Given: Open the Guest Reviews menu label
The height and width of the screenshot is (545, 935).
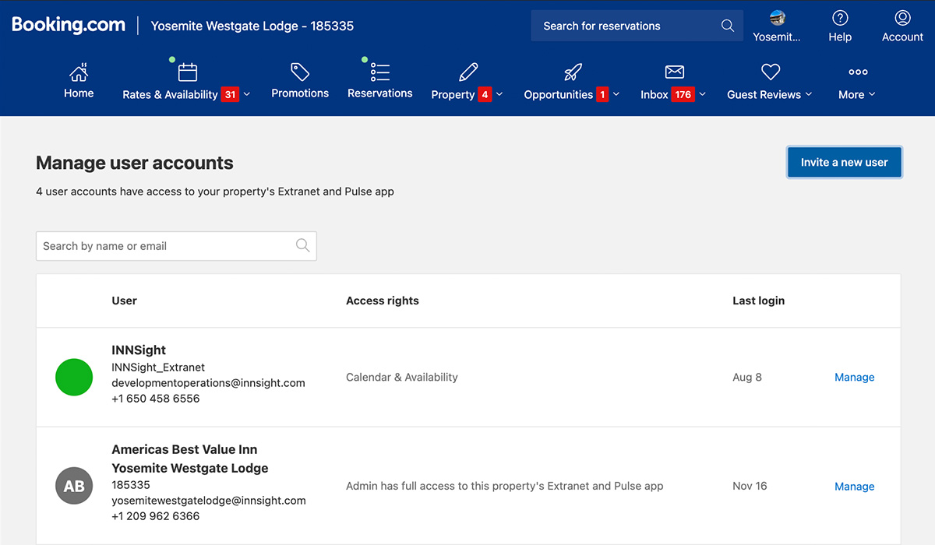Looking at the screenshot, I should (764, 94).
